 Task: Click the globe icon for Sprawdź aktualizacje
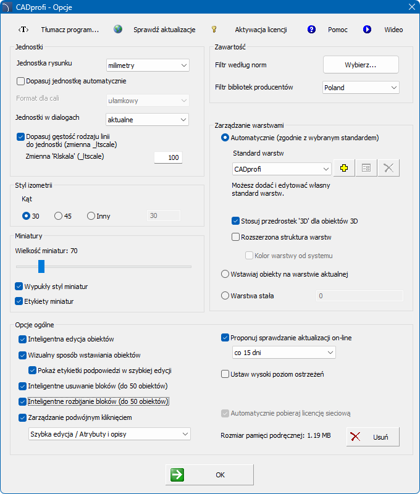click(x=118, y=29)
